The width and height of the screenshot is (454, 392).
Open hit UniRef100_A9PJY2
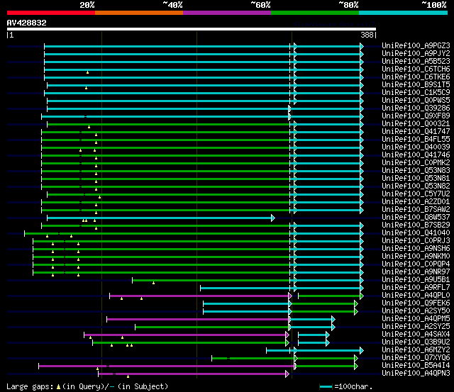(x=416, y=54)
